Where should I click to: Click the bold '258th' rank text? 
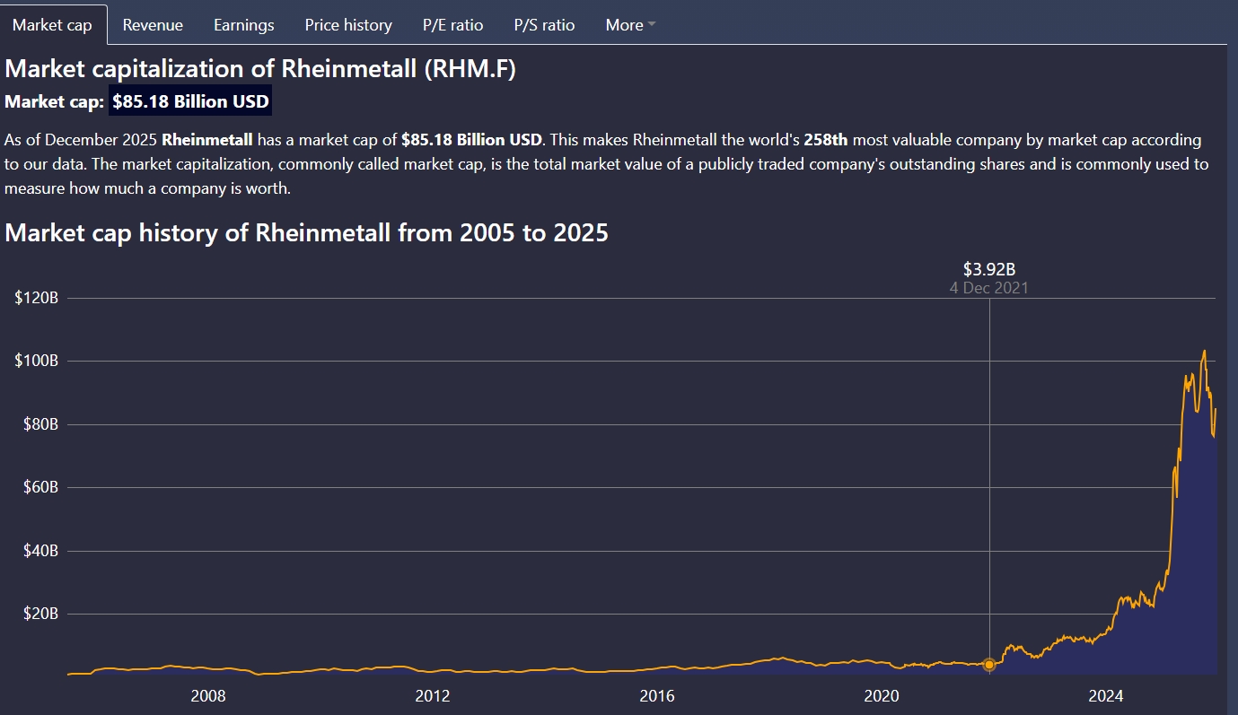pos(826,140)
